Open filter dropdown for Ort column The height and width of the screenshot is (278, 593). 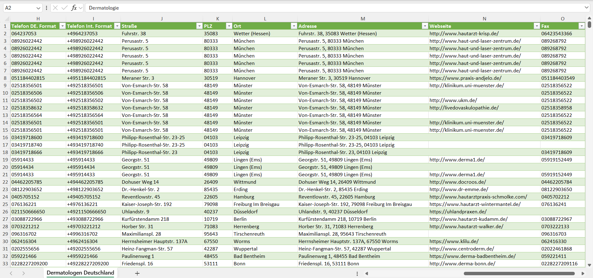click(294, 26)
